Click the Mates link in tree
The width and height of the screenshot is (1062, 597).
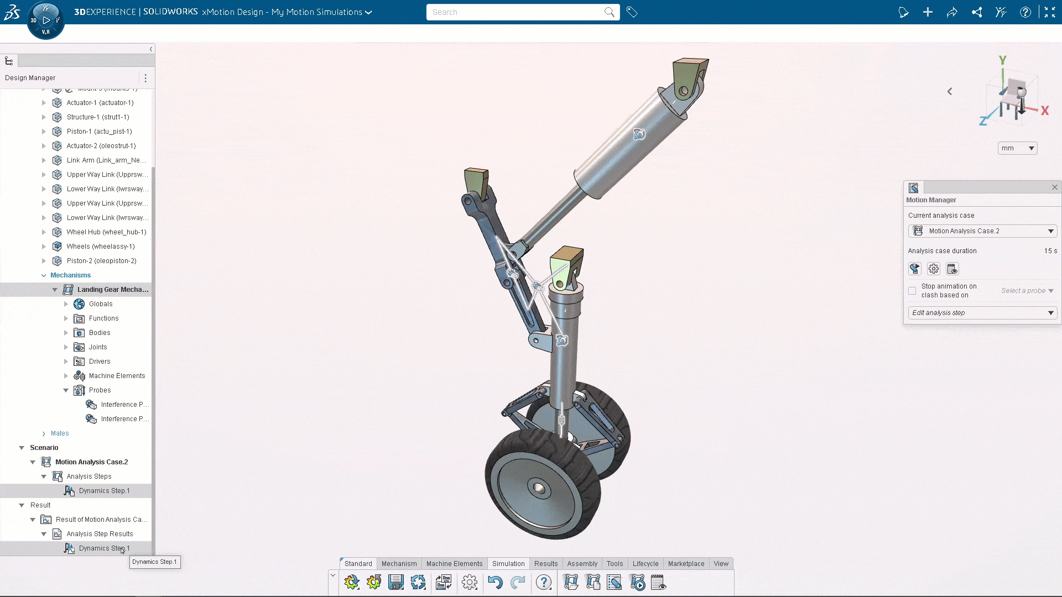(60, 433)
